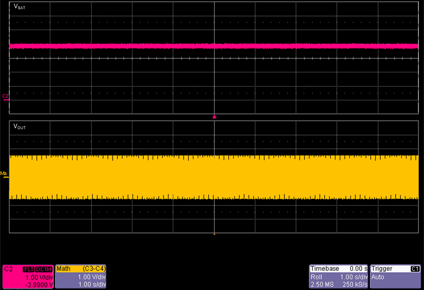Click the DC1M coupling badge
Viewport: 424px width, 290px height.
click(x=43, y=269)
